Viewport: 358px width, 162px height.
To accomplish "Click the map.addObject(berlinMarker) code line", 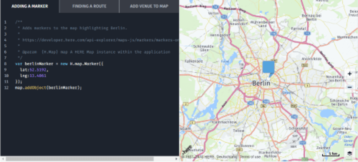I will [x=48, y=88].
